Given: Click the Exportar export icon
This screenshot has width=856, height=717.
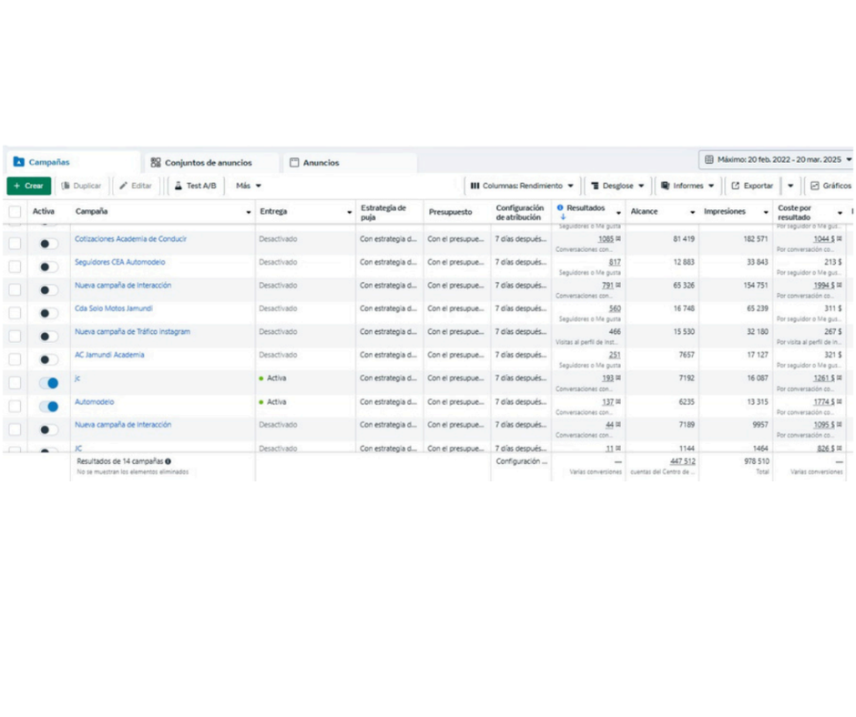Looking at the screenshot, I should (736, 186).
